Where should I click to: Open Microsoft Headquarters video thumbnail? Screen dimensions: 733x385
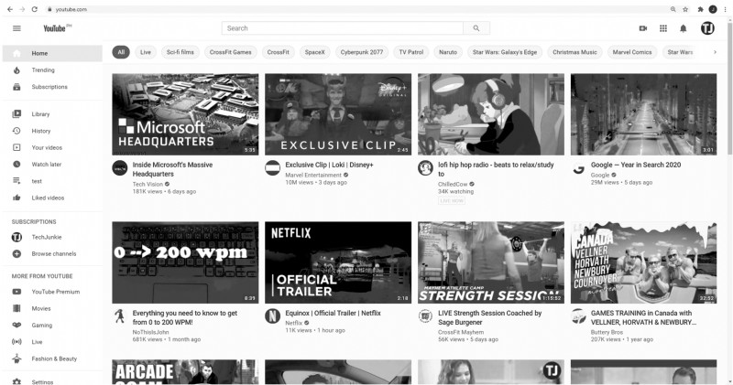pos(185,114)
